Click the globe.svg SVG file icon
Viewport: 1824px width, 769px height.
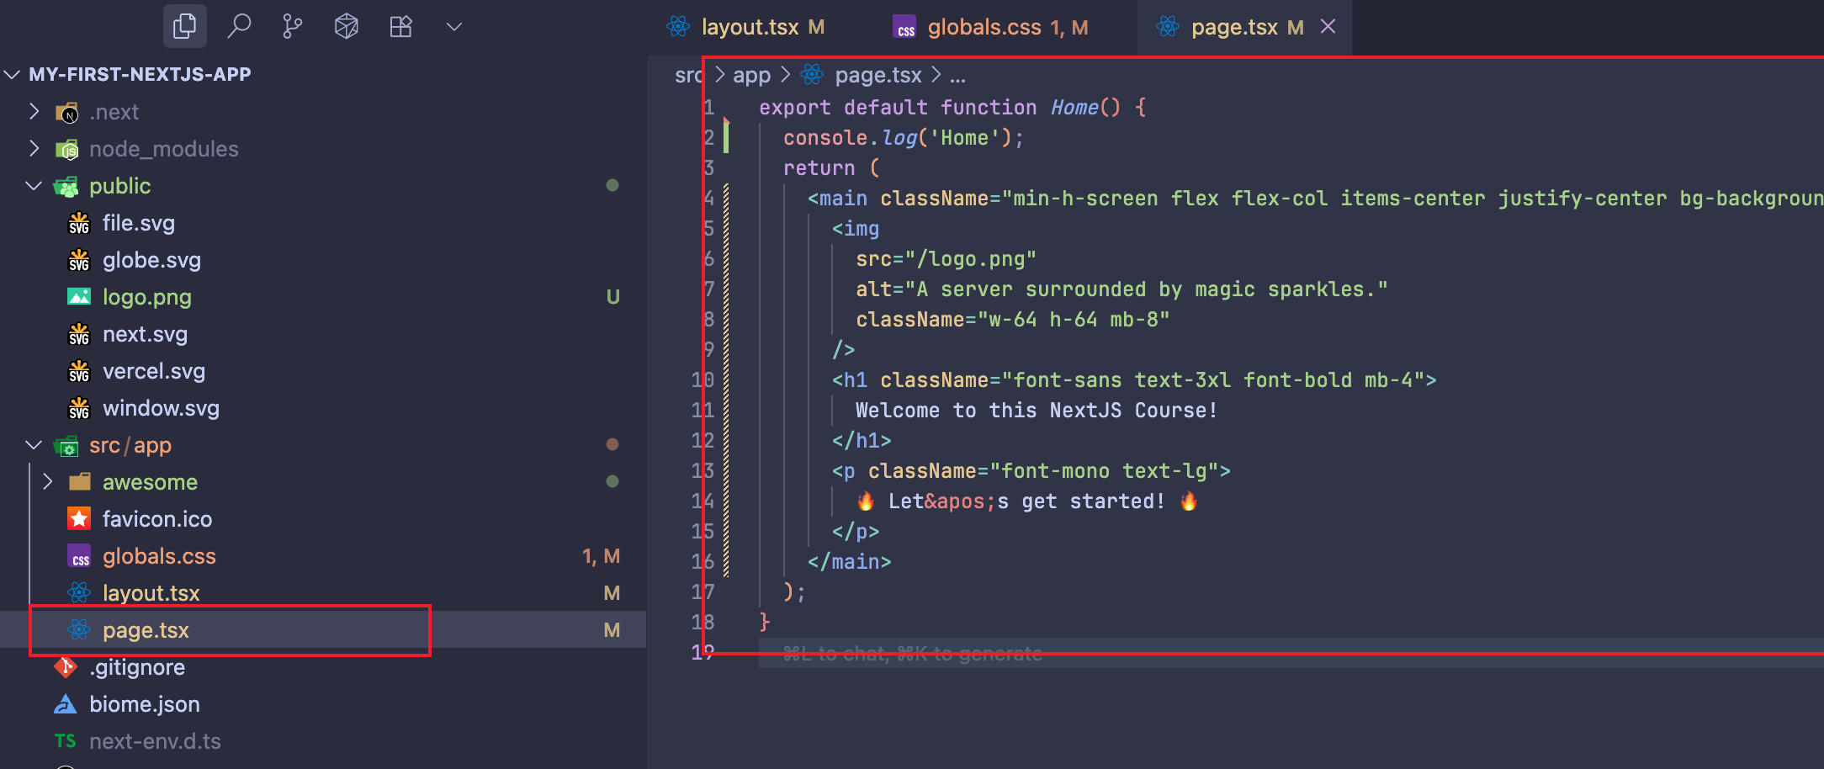79,260
